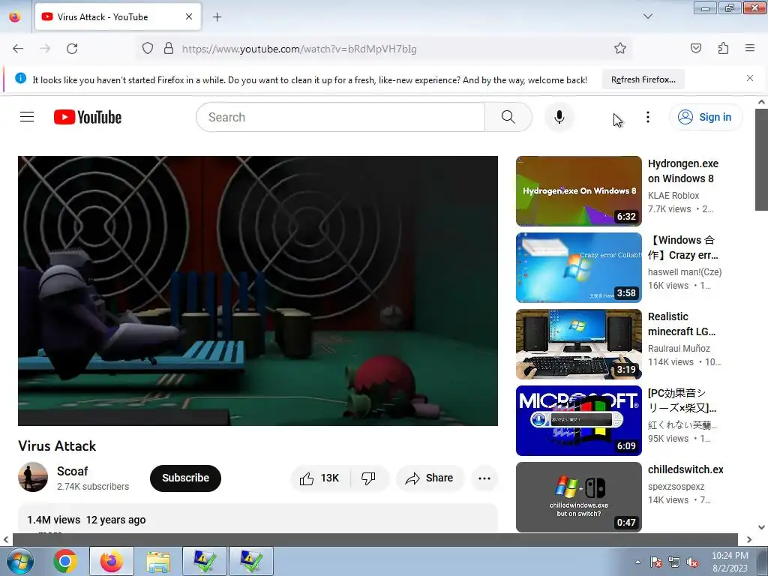
Task: Sign in to YouTube
Action: [x=706, y=117]
